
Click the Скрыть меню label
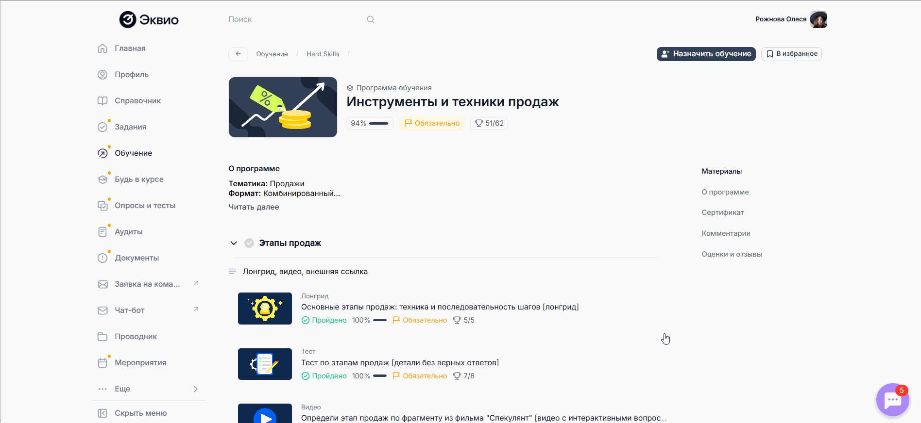141,413
